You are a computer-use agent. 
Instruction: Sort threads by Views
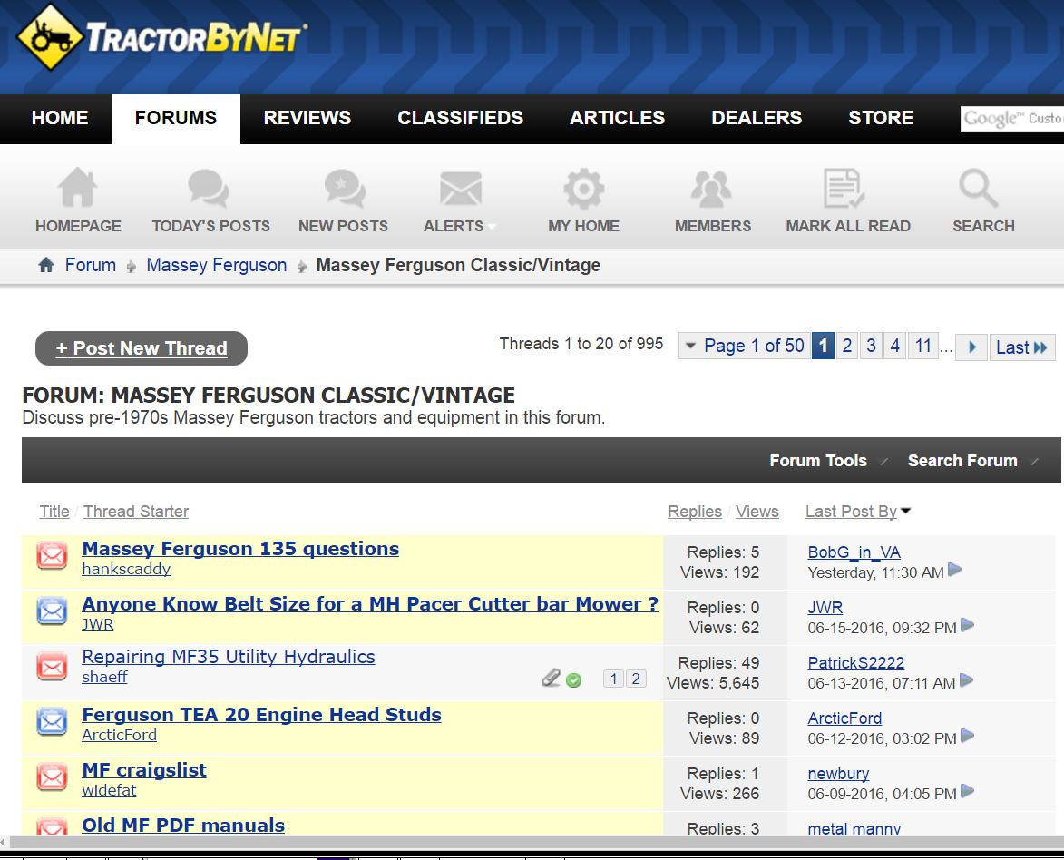point(757,511)
